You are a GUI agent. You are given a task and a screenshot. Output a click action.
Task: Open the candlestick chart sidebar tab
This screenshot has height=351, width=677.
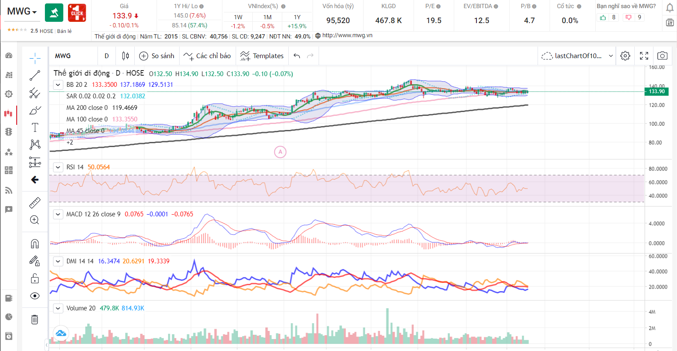(x=9, y=113)
